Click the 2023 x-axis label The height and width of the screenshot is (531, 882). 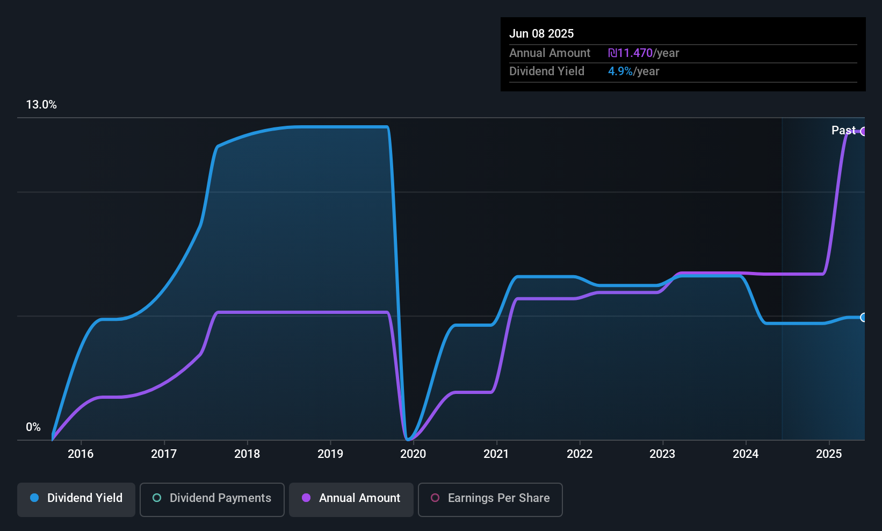(662, 454)
